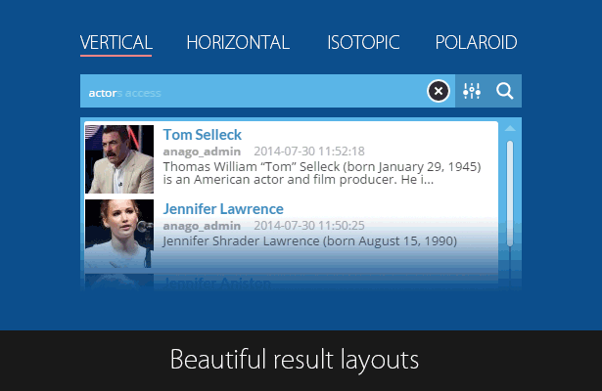This screenshot has width=602, height=391.
Task: Click Tom Selleck's thumbnail photo
Action: 119,159
